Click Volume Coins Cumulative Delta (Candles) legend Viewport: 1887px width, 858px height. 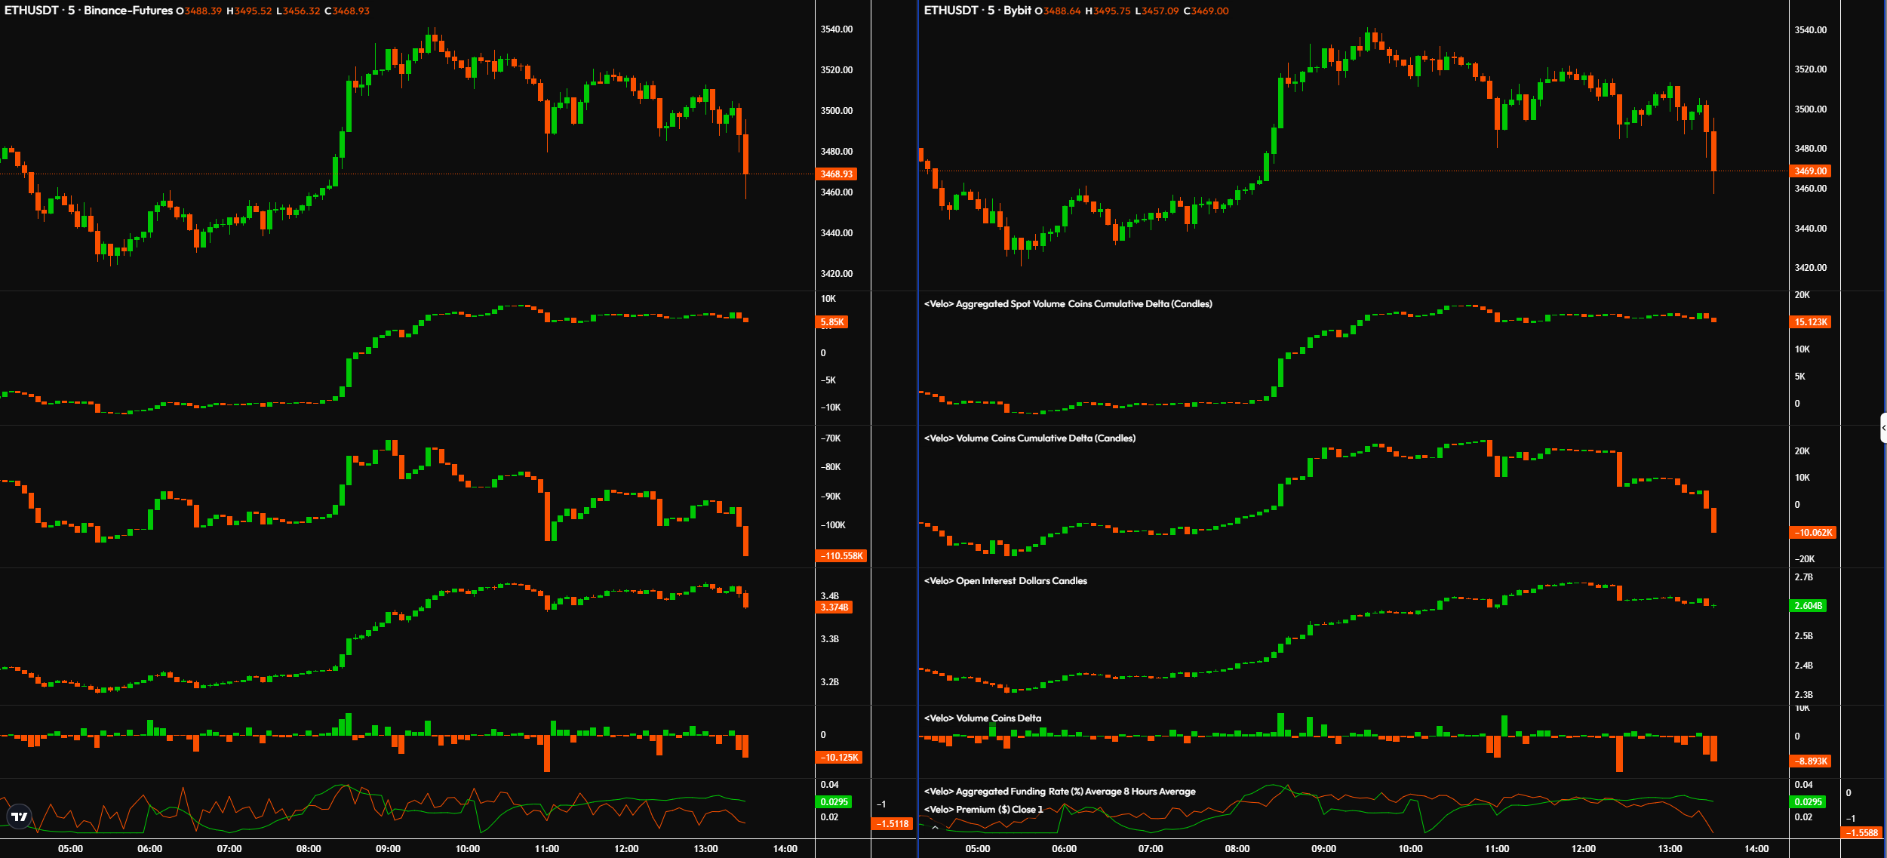(x=1029, y=438)
